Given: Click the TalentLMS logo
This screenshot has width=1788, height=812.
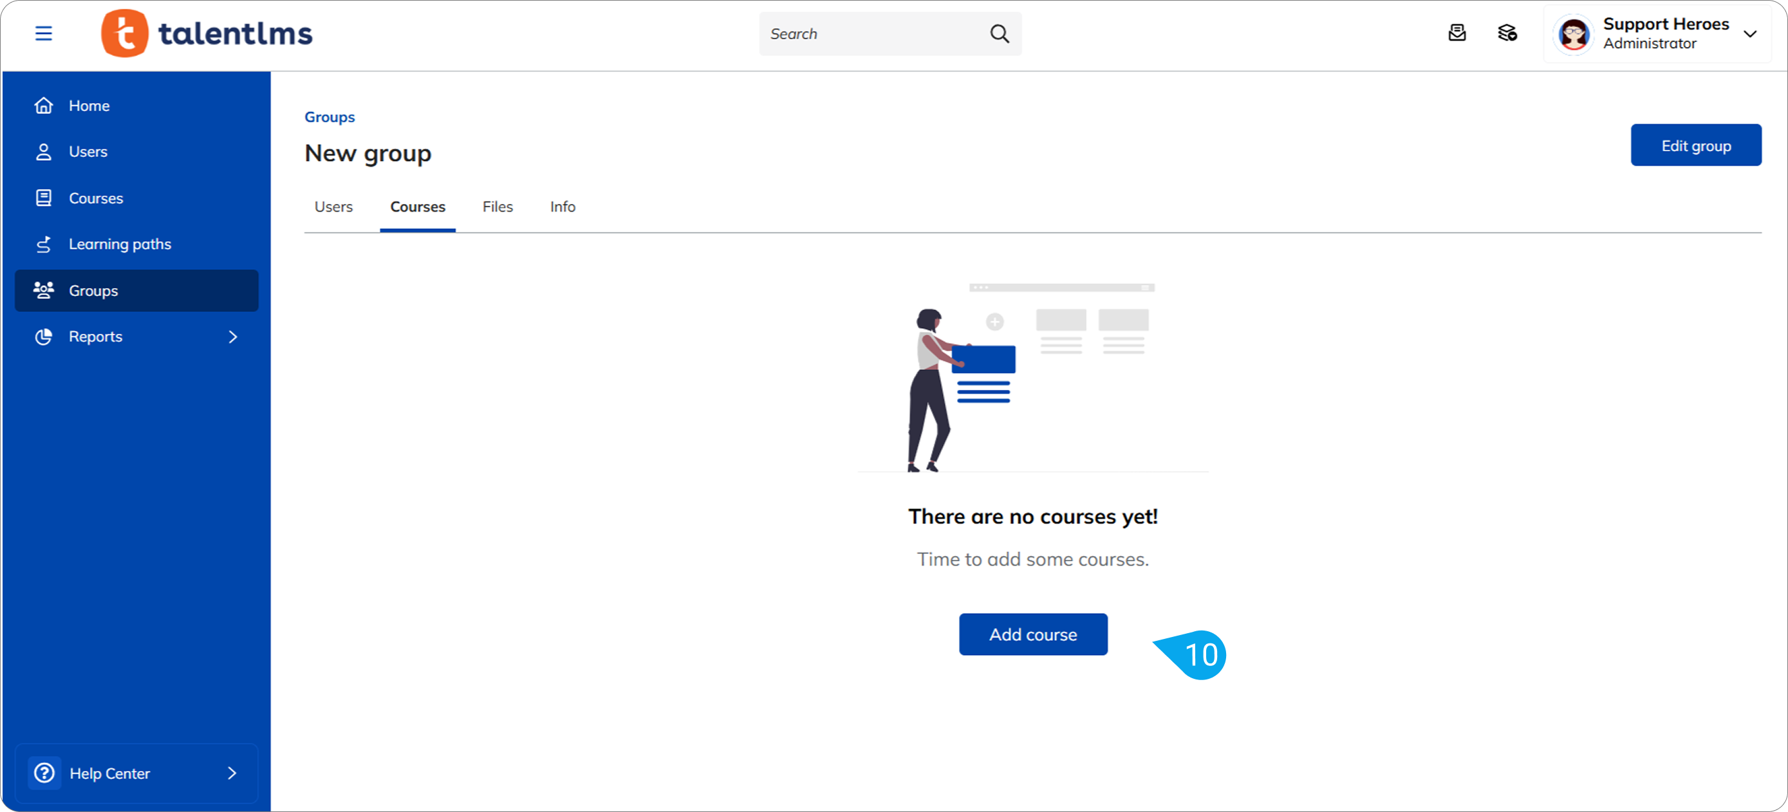Looking at the screenshot, I should (x=207, y=33).
